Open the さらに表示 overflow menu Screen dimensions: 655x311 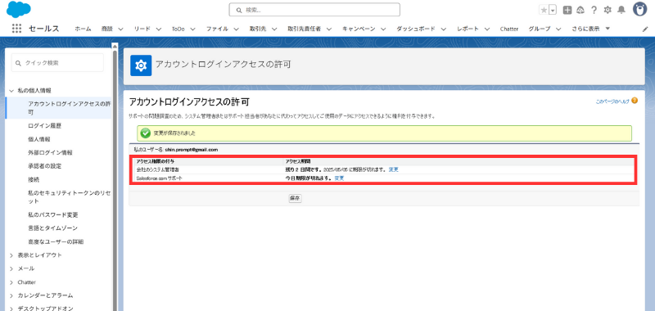click(591, 29)
